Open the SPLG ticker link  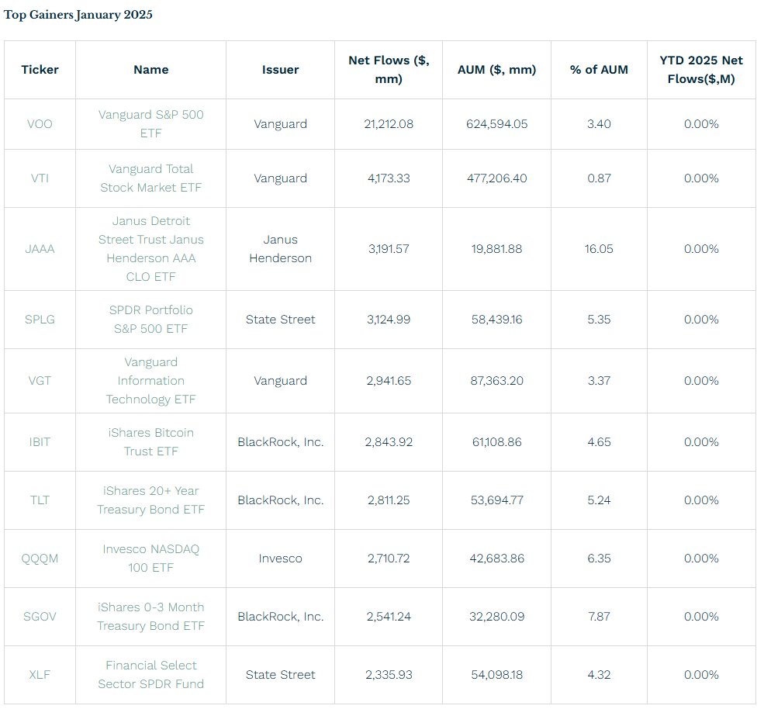(x=40, y=320)
